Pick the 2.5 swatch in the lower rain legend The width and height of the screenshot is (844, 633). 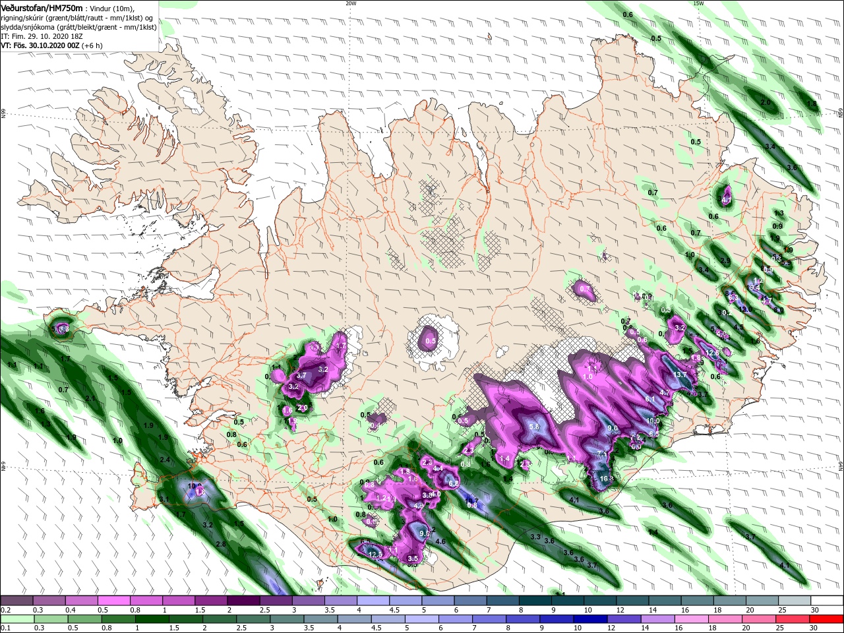[254, 619]
